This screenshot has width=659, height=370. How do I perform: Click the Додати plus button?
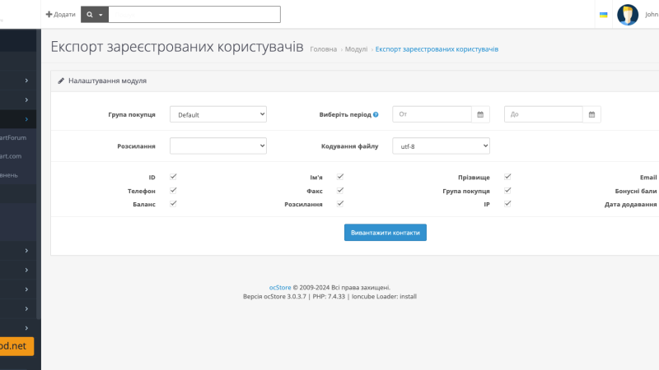tap(60, 14)
